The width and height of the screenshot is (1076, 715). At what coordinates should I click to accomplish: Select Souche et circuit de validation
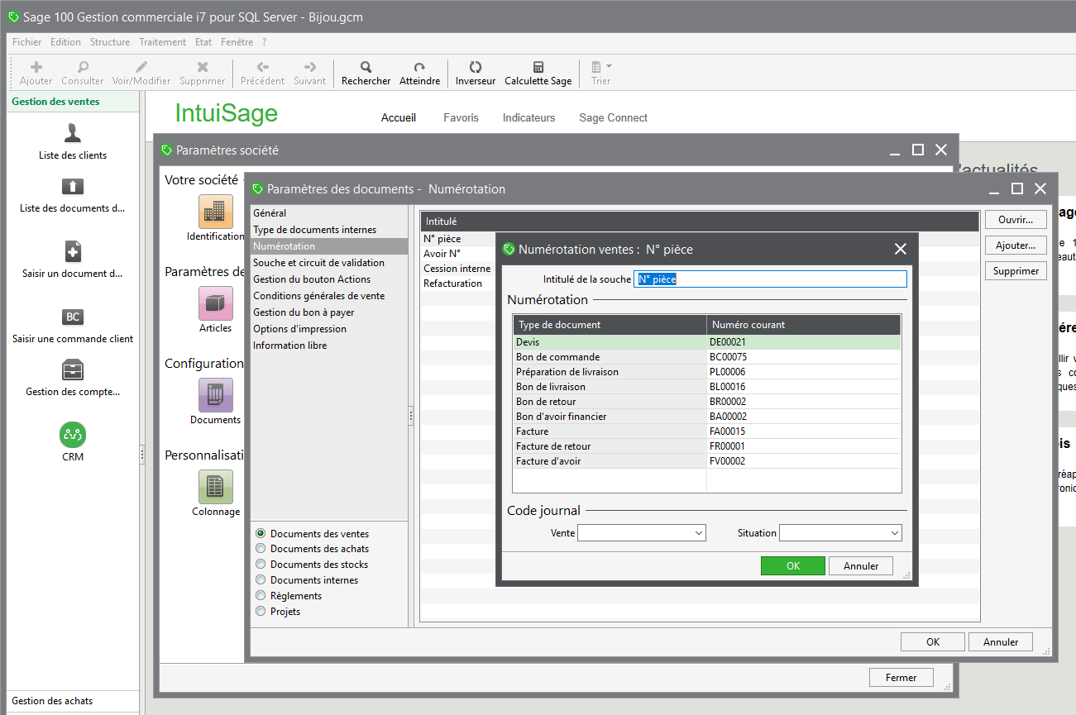click(318, 263)
